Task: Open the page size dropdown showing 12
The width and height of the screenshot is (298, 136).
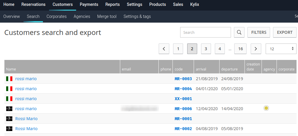Action: tap(281, 49)
